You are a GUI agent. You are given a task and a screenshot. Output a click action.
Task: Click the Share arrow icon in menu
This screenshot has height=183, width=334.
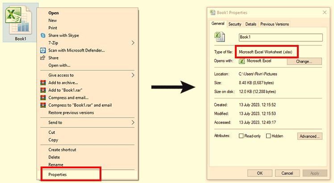pos(43,58)
